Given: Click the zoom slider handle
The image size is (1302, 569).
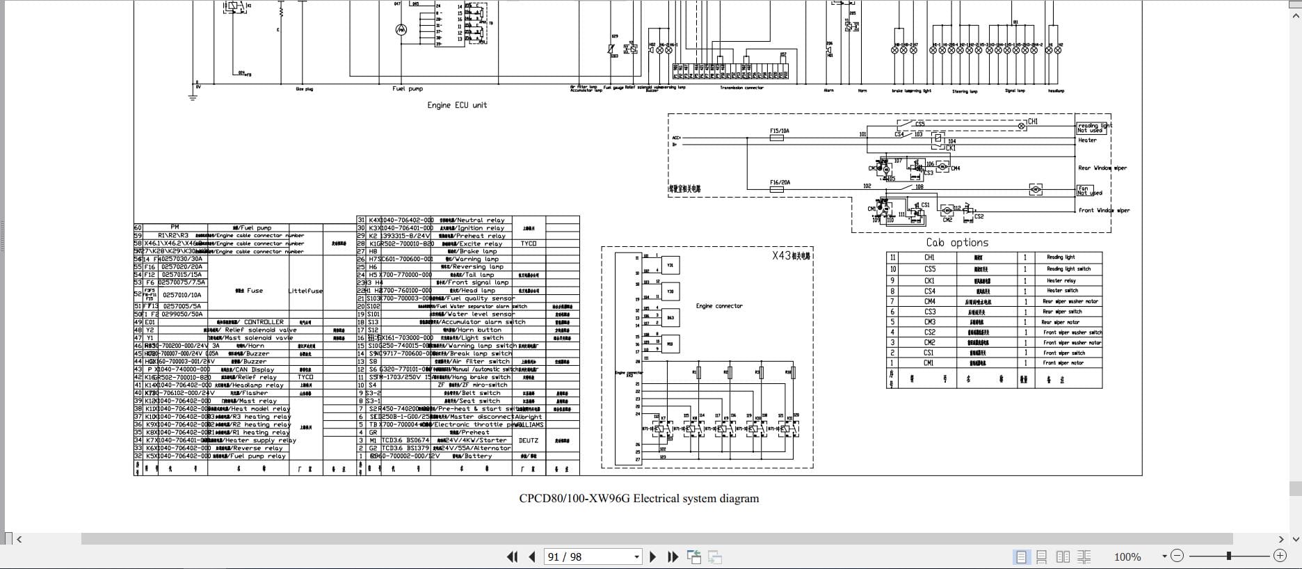Looking at the screenshot, I should pos(1229,556).
